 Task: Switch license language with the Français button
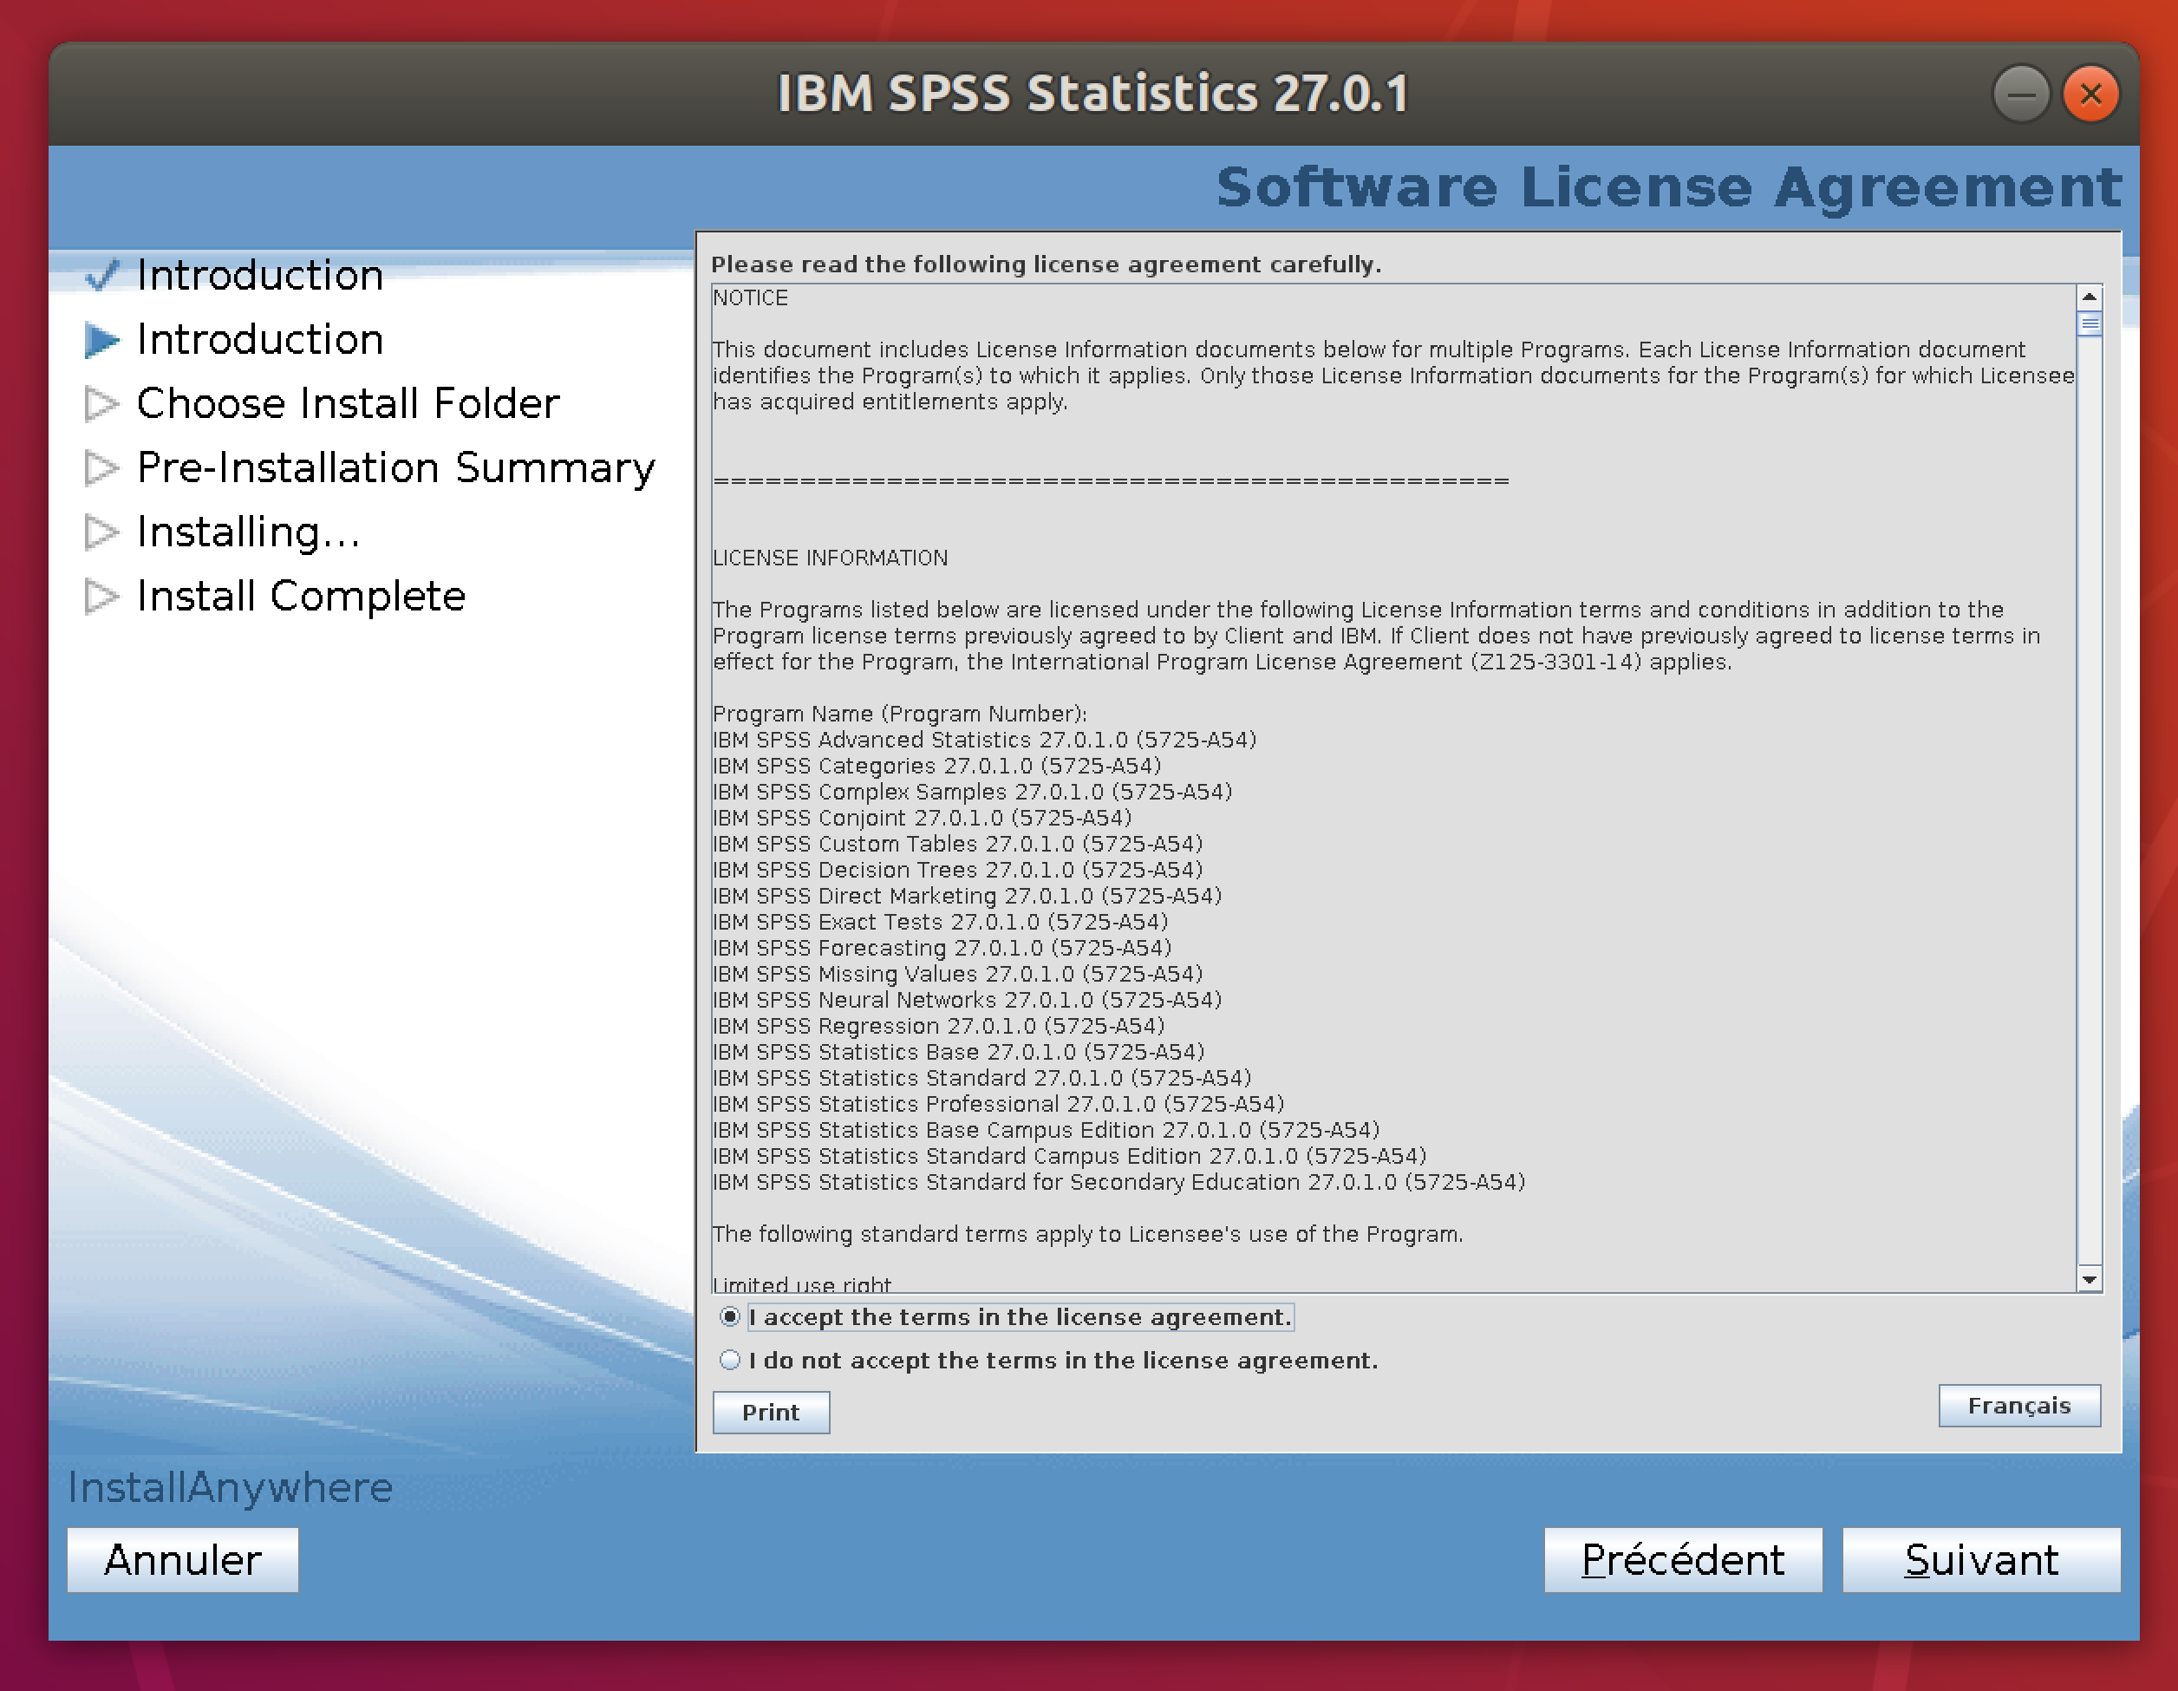[2018, 1406]
